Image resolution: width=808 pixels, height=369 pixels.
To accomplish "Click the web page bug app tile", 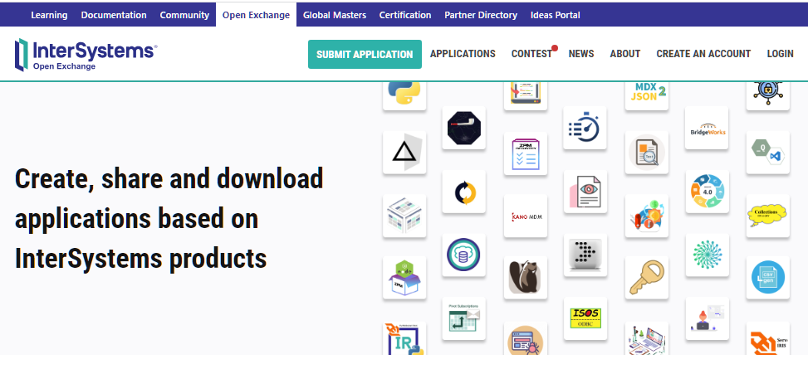I will (526, 338).
